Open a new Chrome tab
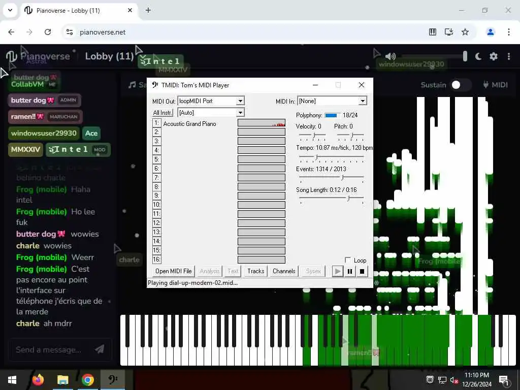The image size is (520, 390). [x=148, y=10]
